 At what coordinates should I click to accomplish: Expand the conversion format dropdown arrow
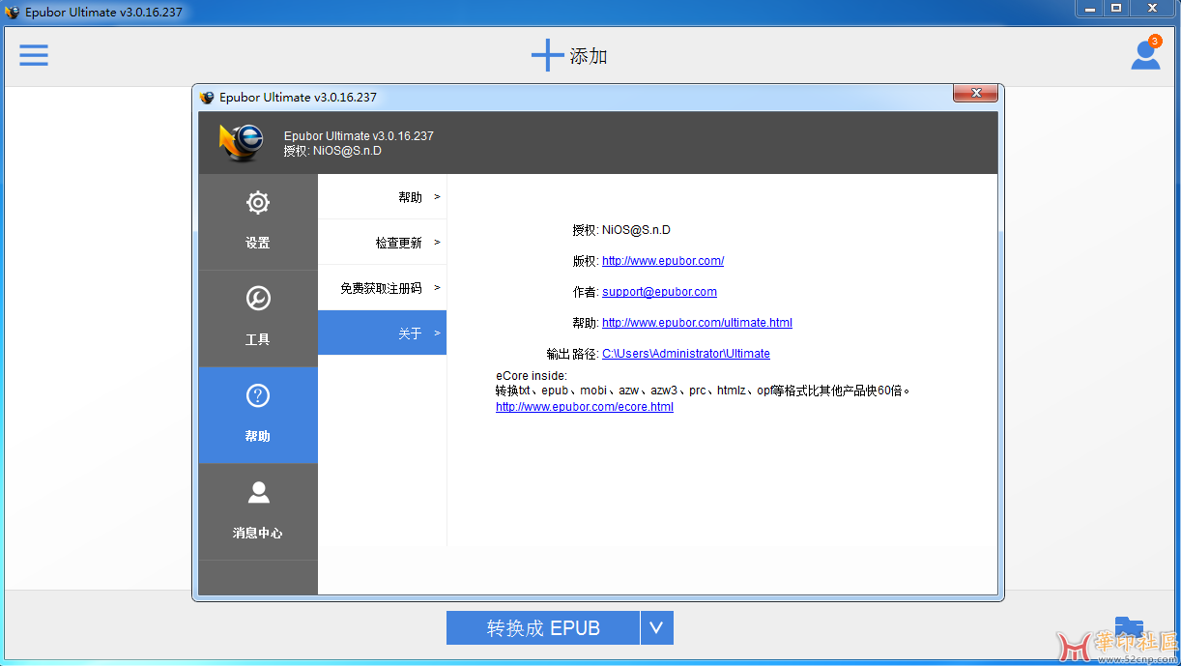click(656, 627)
